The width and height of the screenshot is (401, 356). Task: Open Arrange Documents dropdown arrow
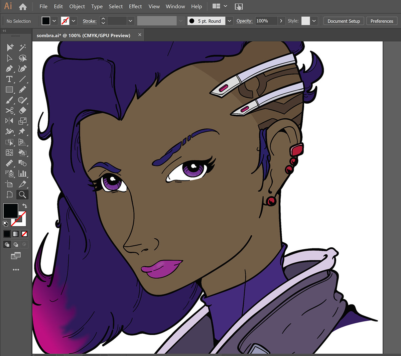225,6
